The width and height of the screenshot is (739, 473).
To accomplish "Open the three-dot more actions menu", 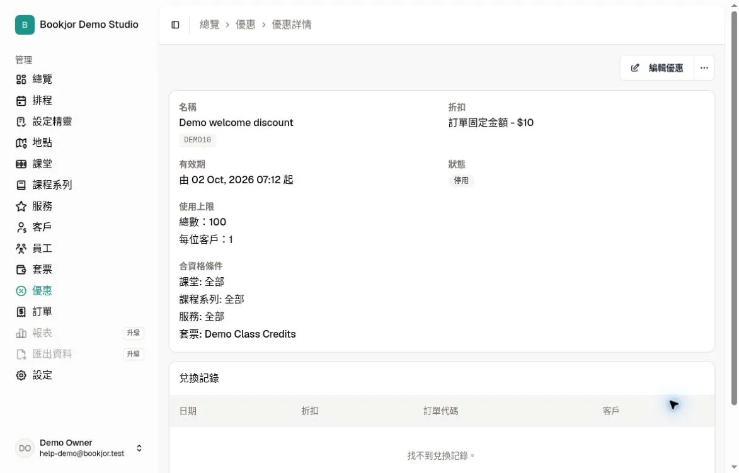I will (x=704, y=68).
